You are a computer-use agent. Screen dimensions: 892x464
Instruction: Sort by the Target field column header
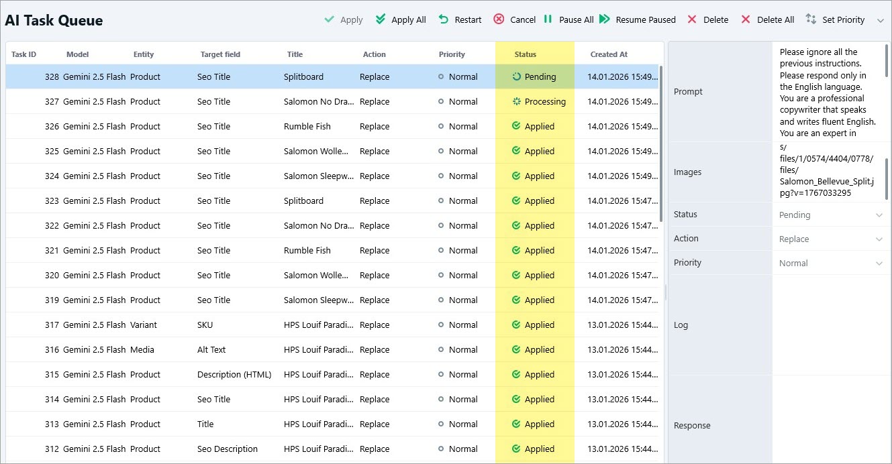tap(220, 54)
